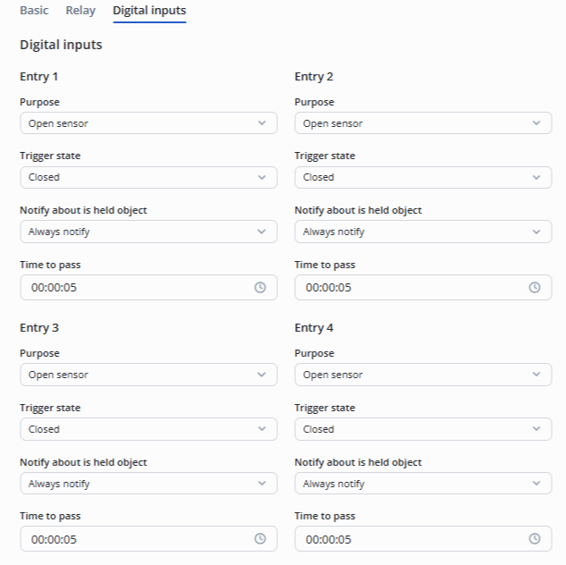566x565 pixels.
Task: Select the Digital inputs tab
Action: click(x=149, y=11)
